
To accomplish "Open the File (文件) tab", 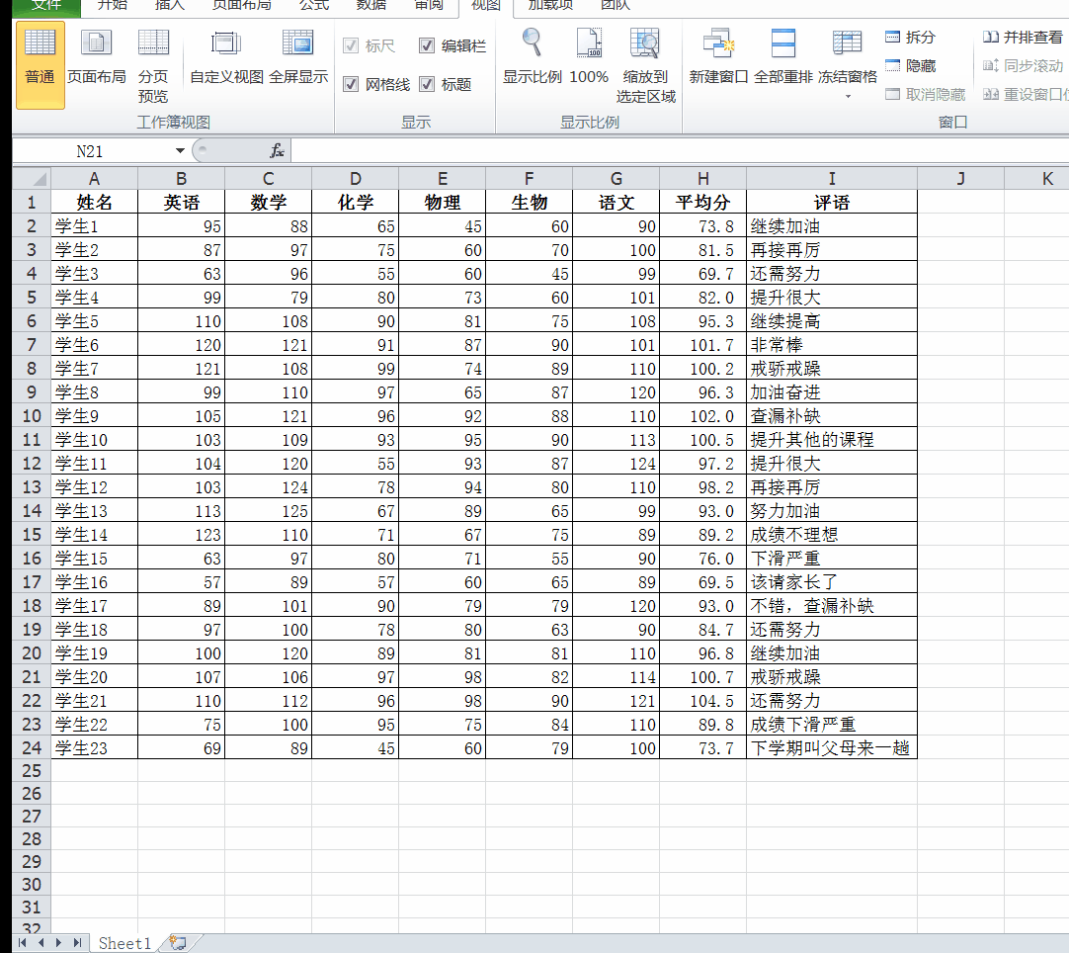I will pos(46,6).
